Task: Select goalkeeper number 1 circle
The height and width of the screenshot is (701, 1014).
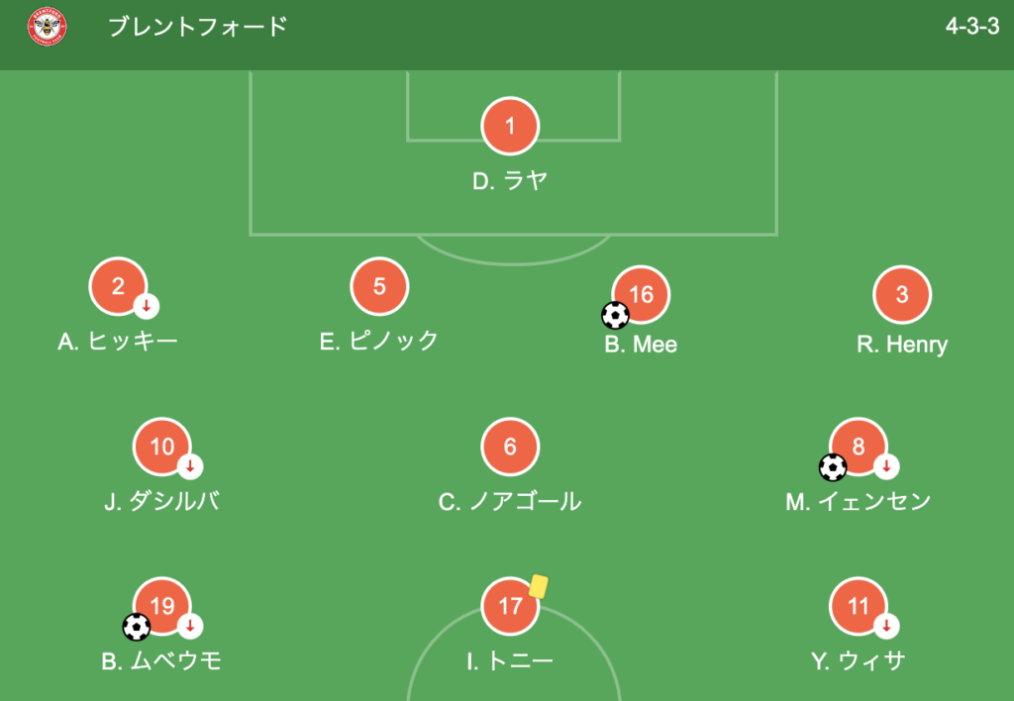Action: click(x=510, y=126)
